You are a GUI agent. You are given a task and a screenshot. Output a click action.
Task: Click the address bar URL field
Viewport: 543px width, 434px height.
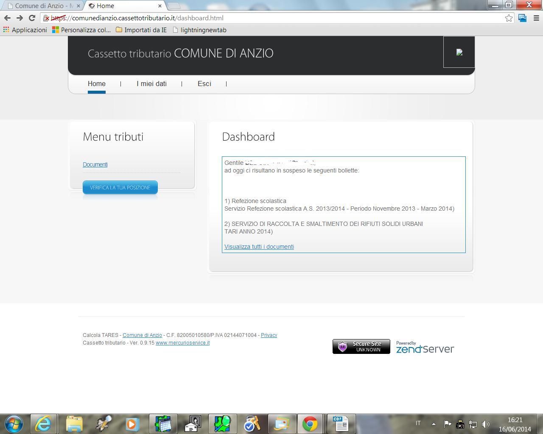[x=276, y=18]
